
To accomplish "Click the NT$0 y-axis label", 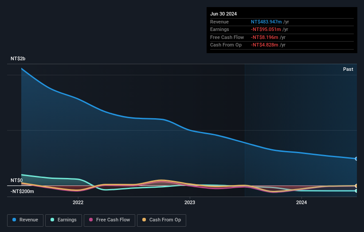I will click(x=17, y=180).
